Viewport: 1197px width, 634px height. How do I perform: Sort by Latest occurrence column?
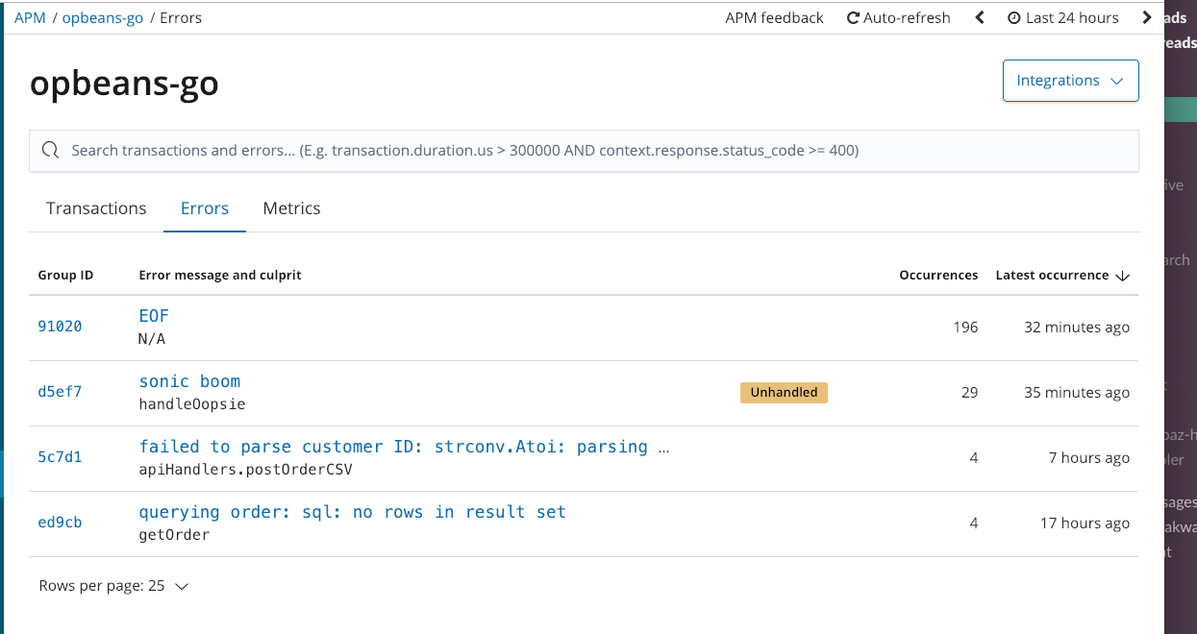(1062, 275)
